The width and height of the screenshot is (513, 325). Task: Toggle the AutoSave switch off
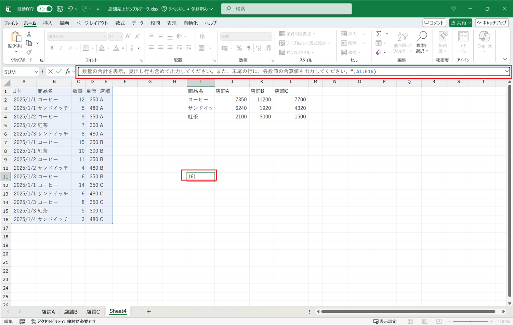click(45, 9)
